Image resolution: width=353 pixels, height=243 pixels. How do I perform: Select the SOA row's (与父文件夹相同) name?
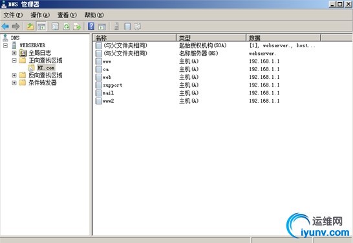pos(125,45)
